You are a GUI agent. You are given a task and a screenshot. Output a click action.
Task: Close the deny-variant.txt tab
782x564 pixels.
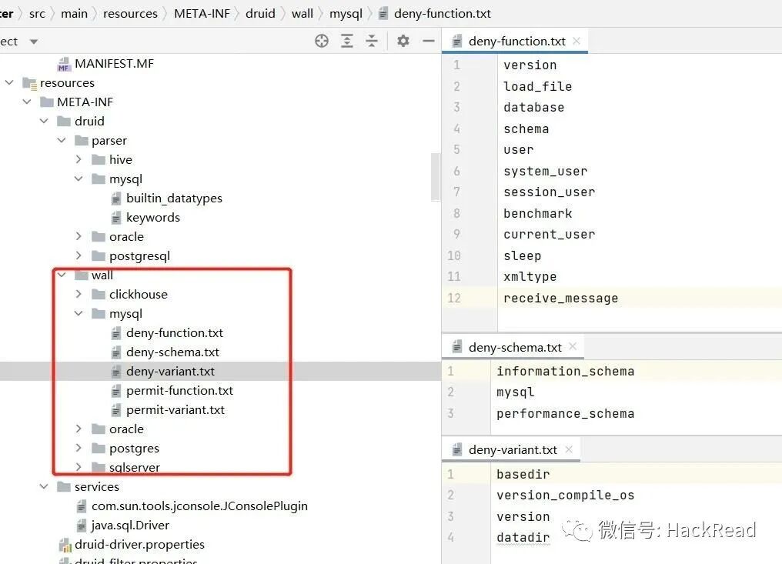(569, 449)
